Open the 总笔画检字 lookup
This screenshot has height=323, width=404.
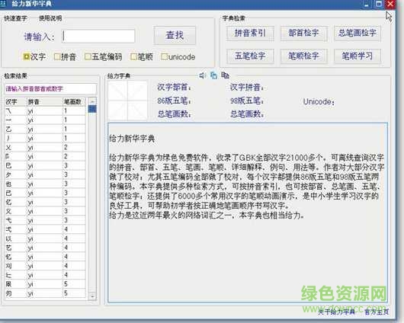pos(358,34)
